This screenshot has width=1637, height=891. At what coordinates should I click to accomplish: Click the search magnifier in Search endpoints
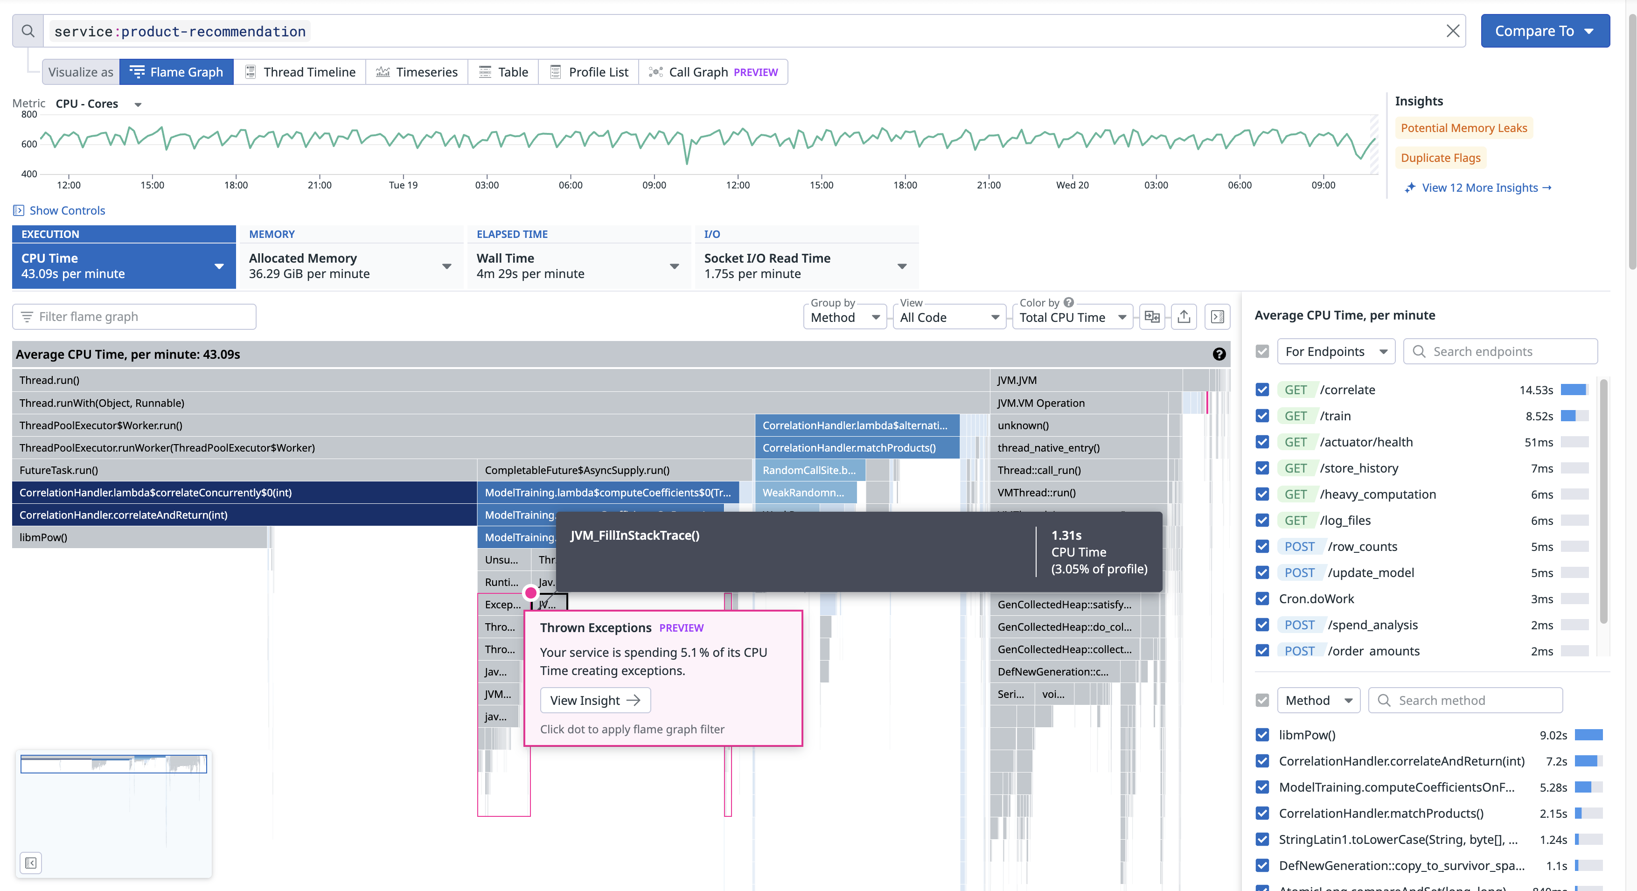pyautogui.click(x=1418, y=351)
